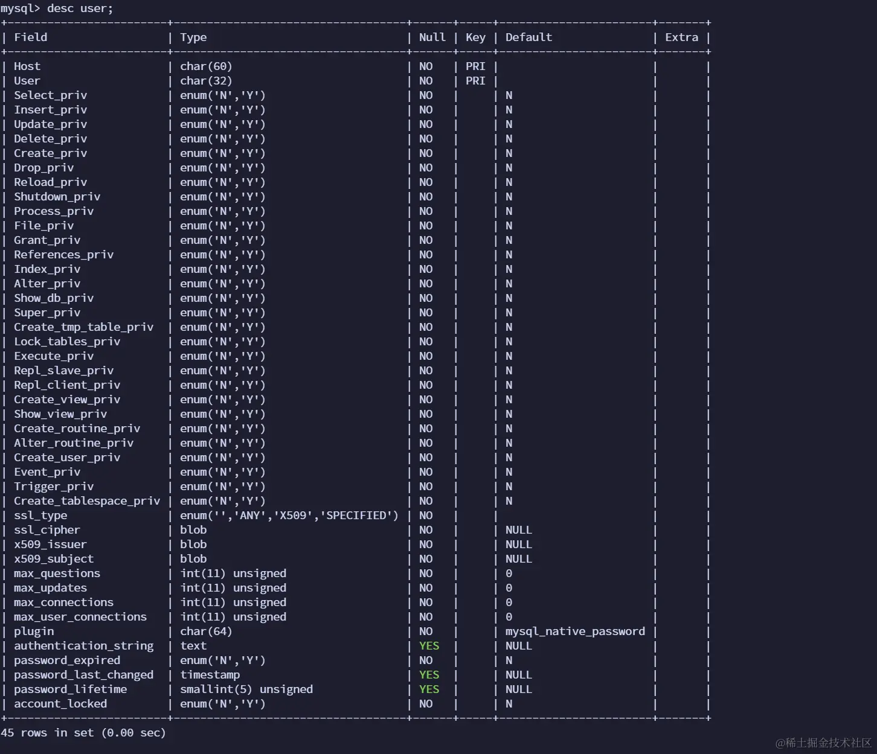877x754 pixels.
Task: Select the 'ssl_cipher' field
Action: [x=47, y=530]
